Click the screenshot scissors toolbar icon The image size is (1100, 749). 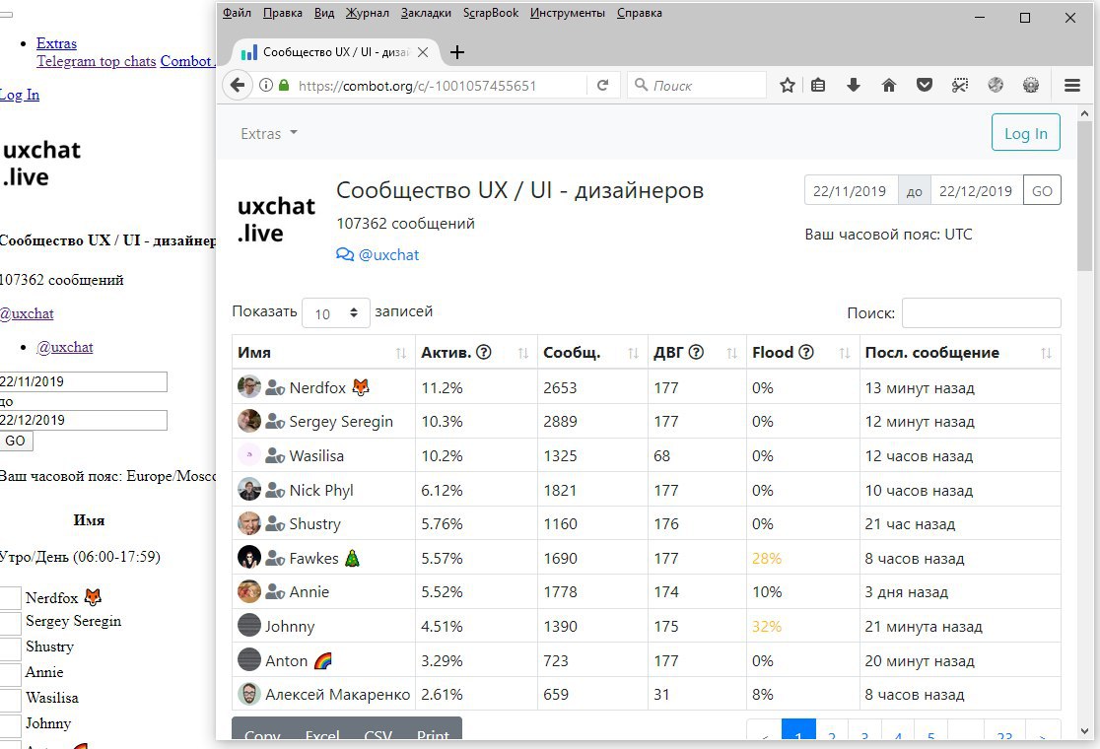pos(960,86)
